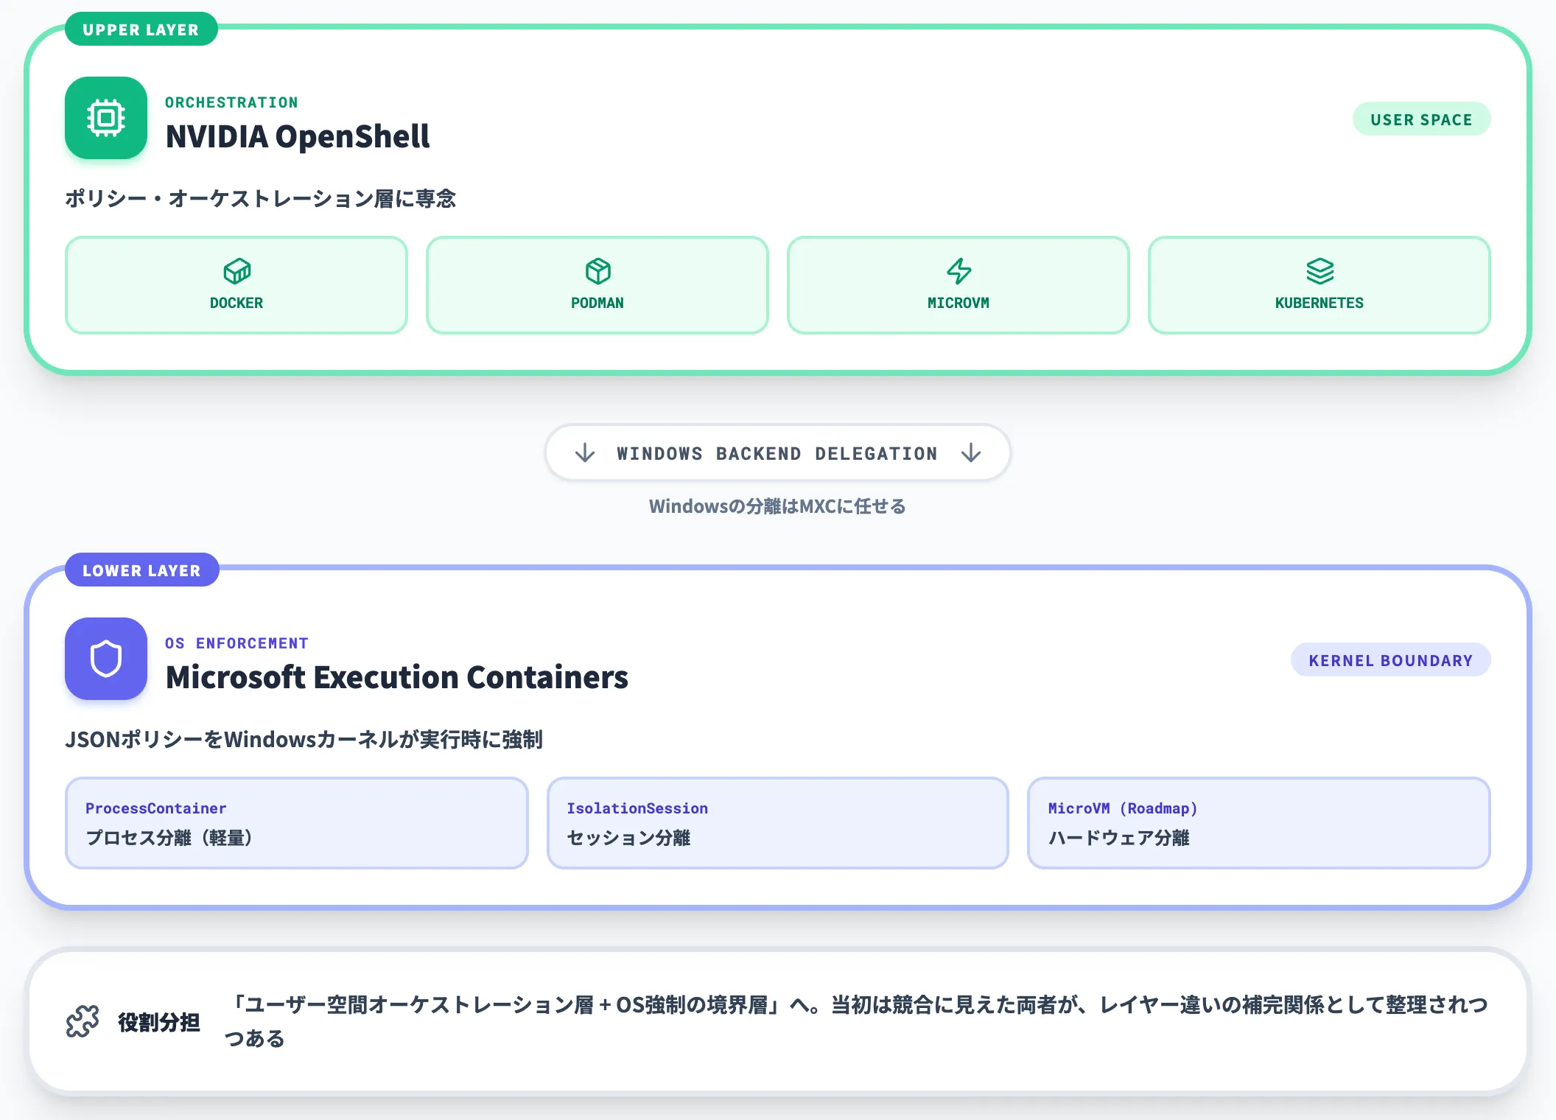
Task: Click the text JSONポリシーをWindowsカーネルが実行時に強制
Action: (x=304, y=739)
